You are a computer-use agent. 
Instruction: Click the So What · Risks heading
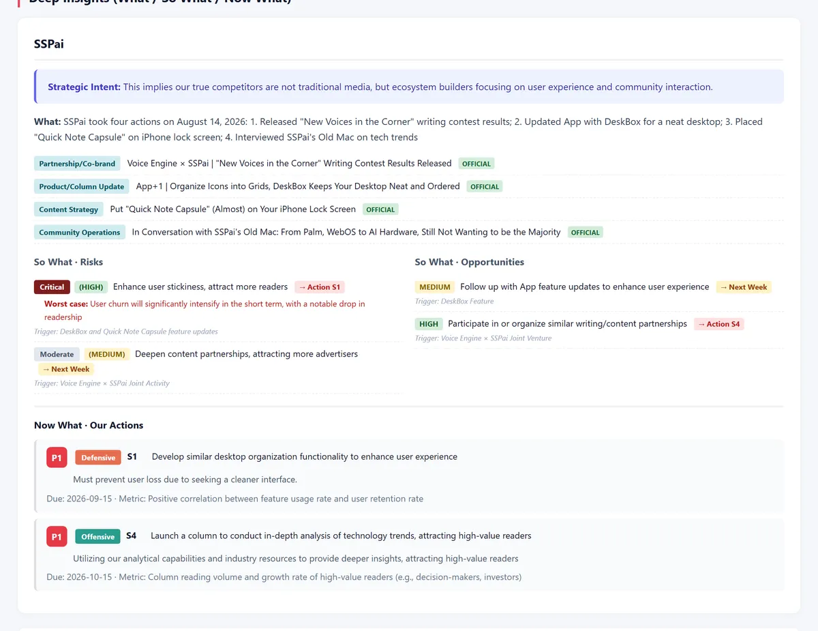tap(69, 262)
